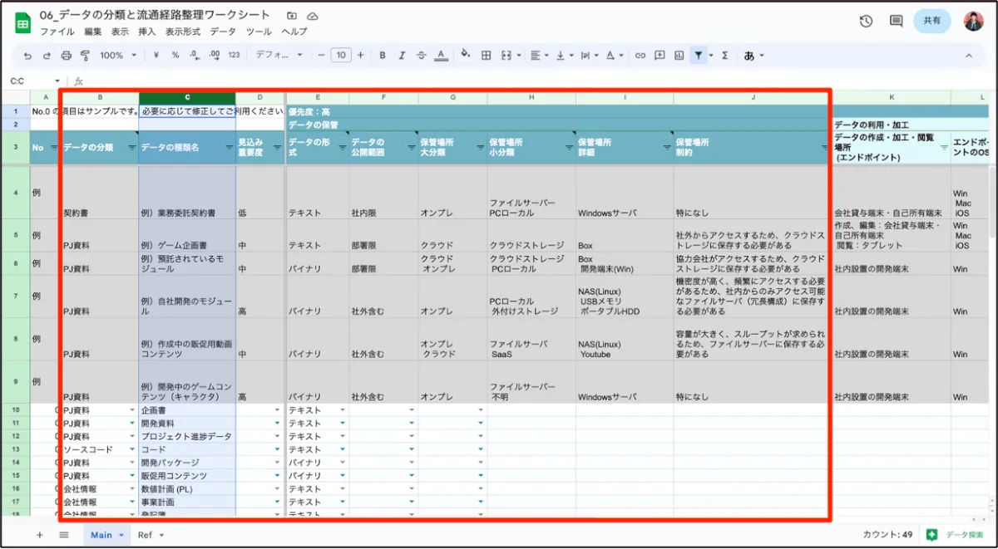Open the filter arrow on データの分類 header
998x549 pixels.
[131, 147]
